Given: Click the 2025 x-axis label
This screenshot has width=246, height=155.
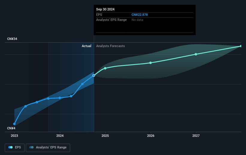Looking at the screenshot, I should click(x=105, y=136).
